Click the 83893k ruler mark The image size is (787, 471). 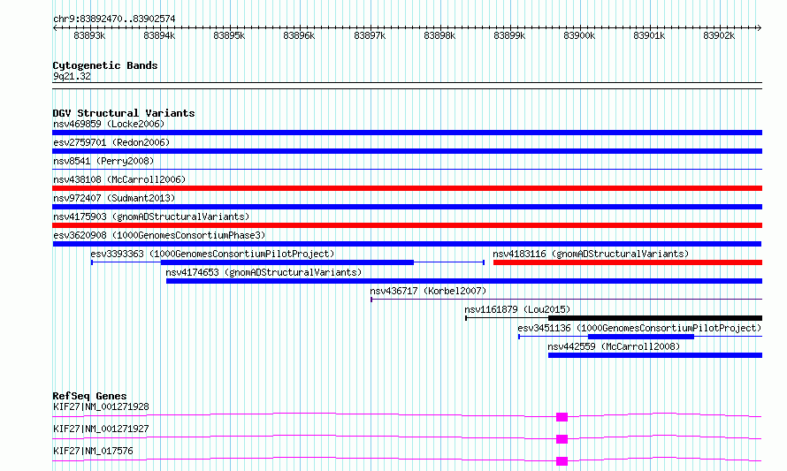tap(89, 35)
